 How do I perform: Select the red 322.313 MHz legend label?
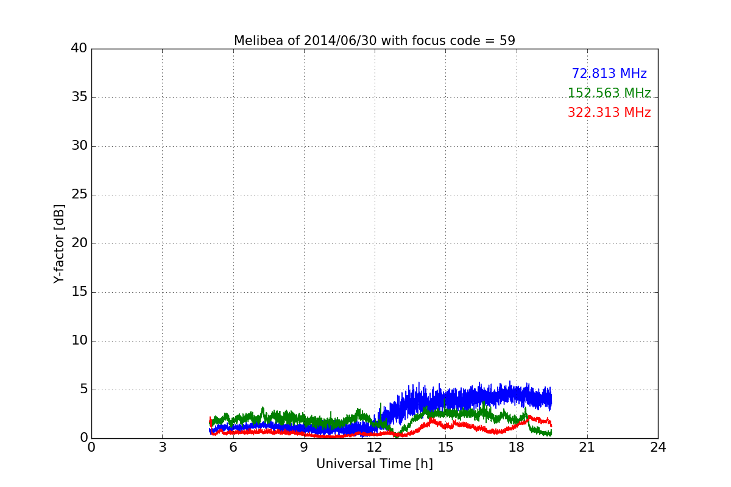pyautogui.click(x=609, y=113)
